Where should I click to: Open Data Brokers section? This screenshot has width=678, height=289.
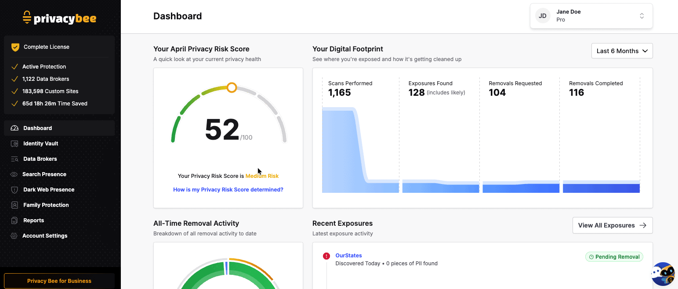59,159
